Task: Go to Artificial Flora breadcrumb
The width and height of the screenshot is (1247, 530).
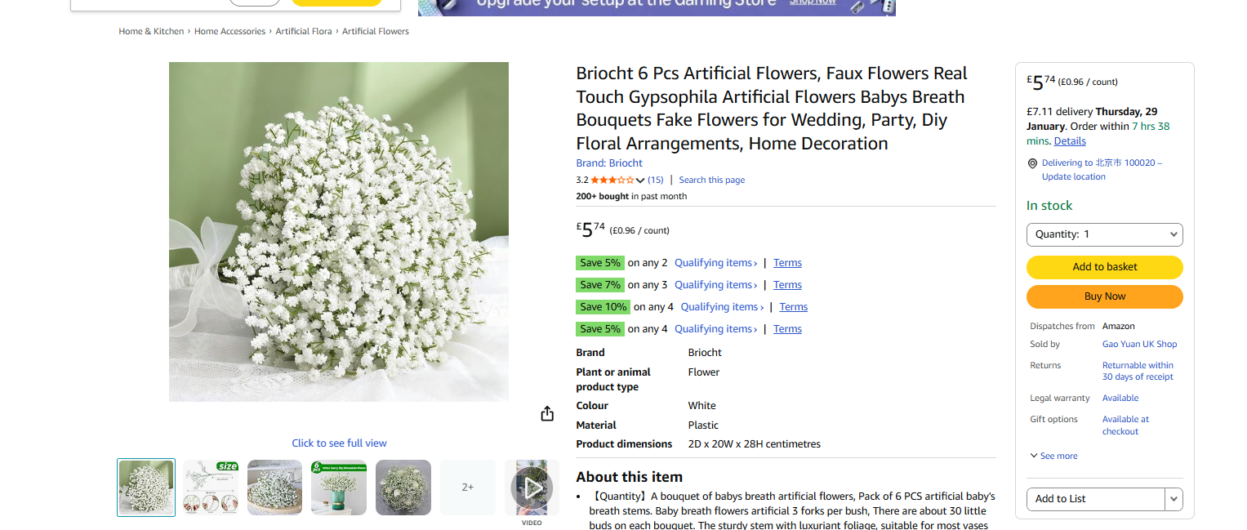Action: [303, 31]
